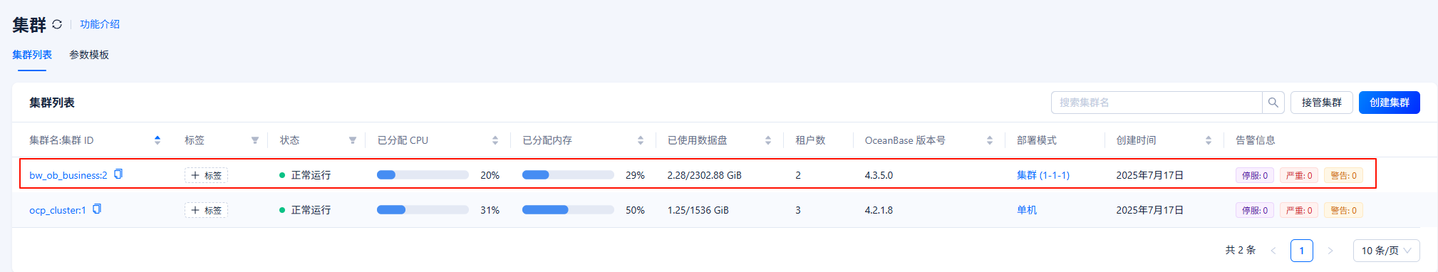Click the refresh icon next to 集群 title
This screenshot has height=272, width=1438.
[x=57, y=24]
